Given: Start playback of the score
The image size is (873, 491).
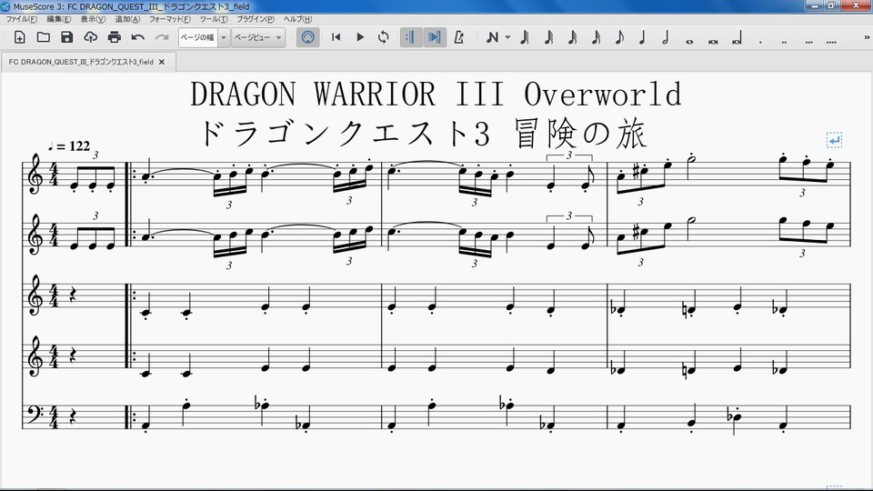Looking at the screenshot, I should tap(360, 37).
